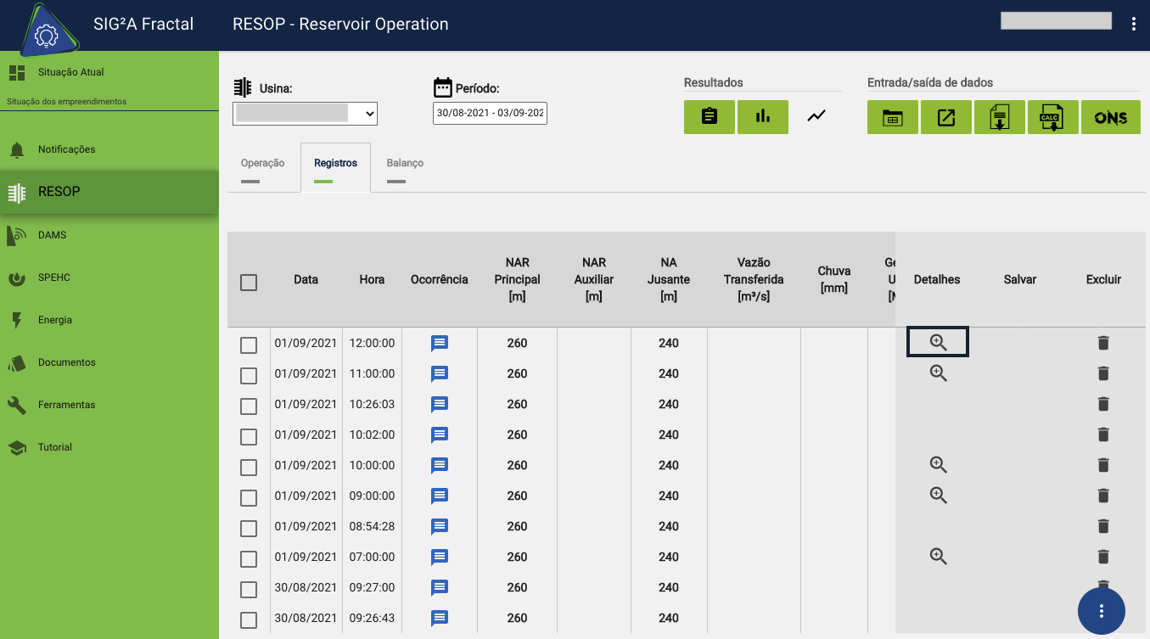Image resolution: width=1150 pixels, height=639 pixels.
Task: Open details magnifier for 01/09/2021 11:00:00 record
Action: (938, 373)
